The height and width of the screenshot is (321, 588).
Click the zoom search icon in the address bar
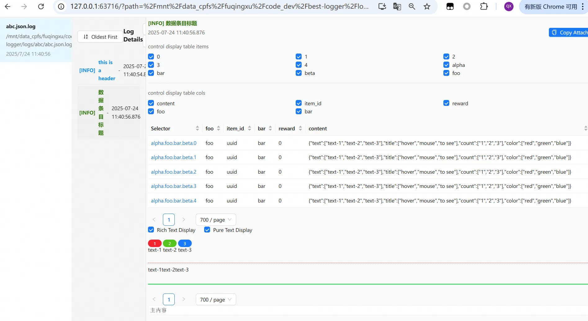[x=412, y=6]
